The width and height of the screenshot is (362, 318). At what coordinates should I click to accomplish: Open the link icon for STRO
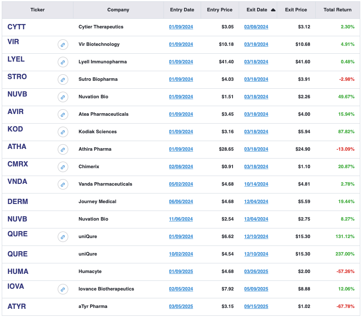coord(63,79)
